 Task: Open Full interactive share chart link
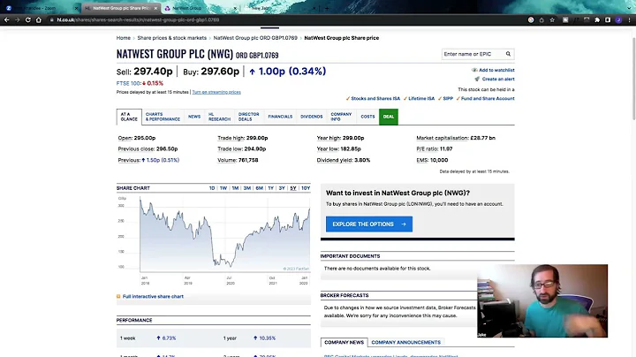click(153, 297)
